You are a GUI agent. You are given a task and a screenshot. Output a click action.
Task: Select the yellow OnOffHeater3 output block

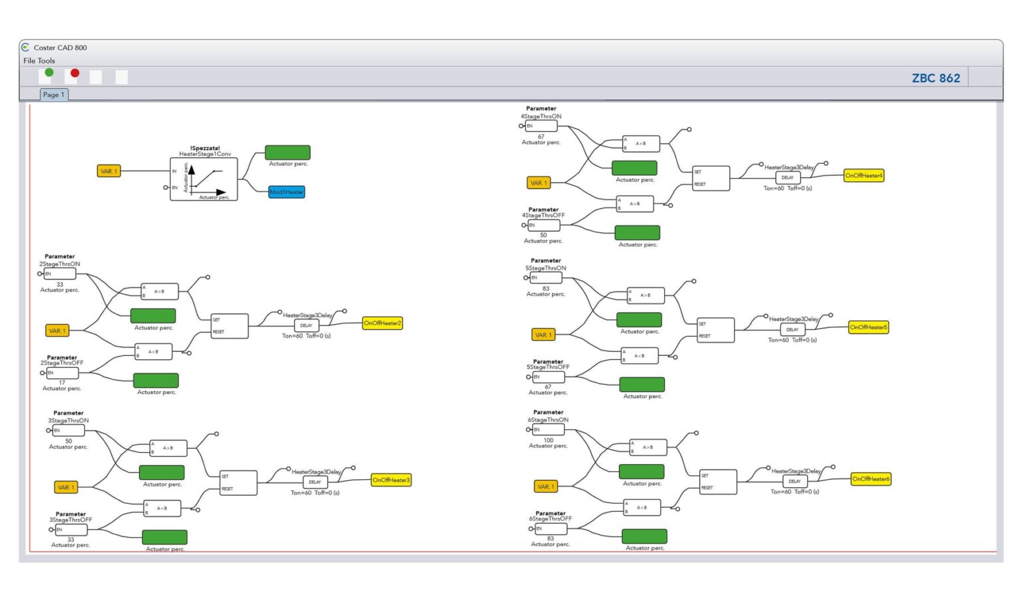(x=391, y=480)
